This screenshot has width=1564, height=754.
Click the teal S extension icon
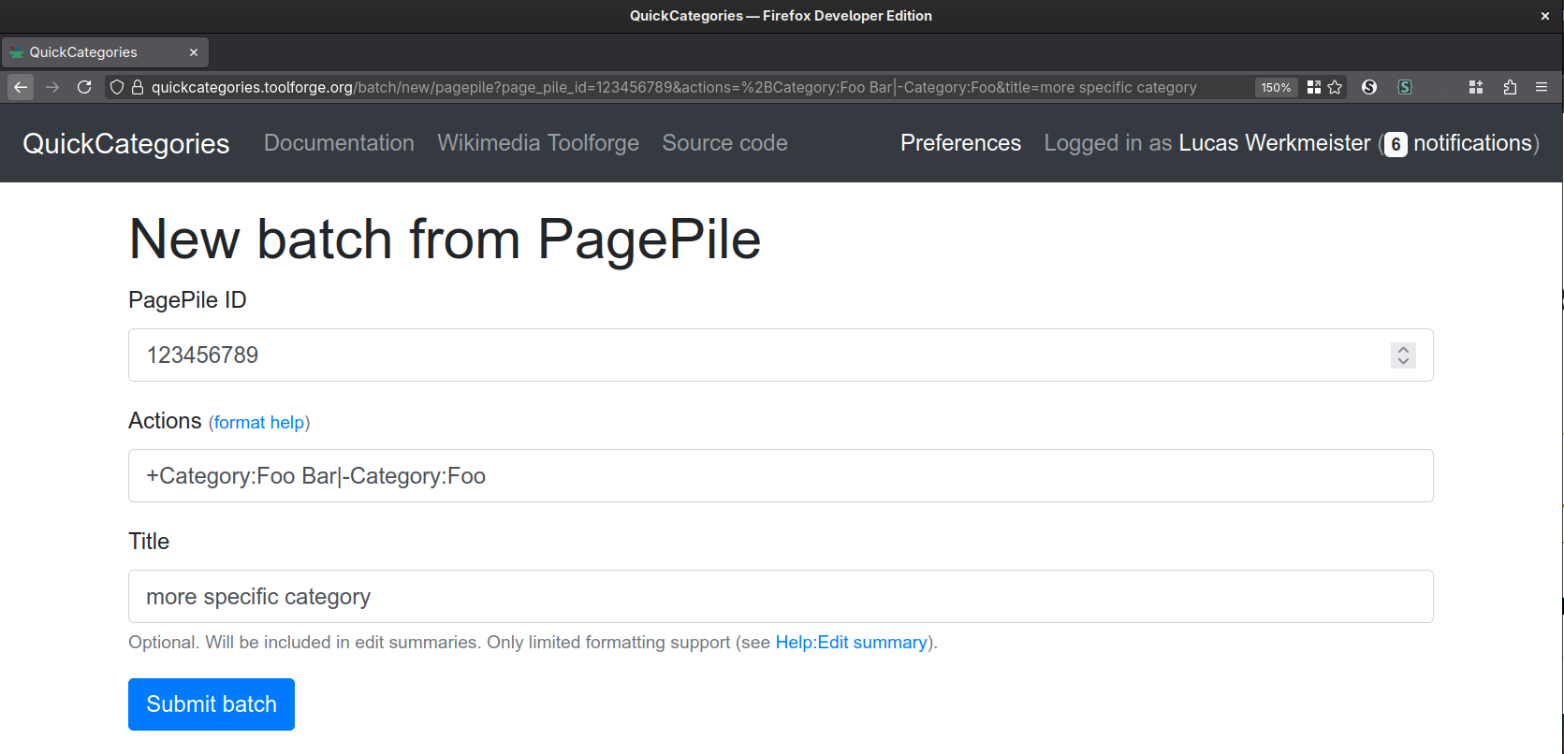1405,87
